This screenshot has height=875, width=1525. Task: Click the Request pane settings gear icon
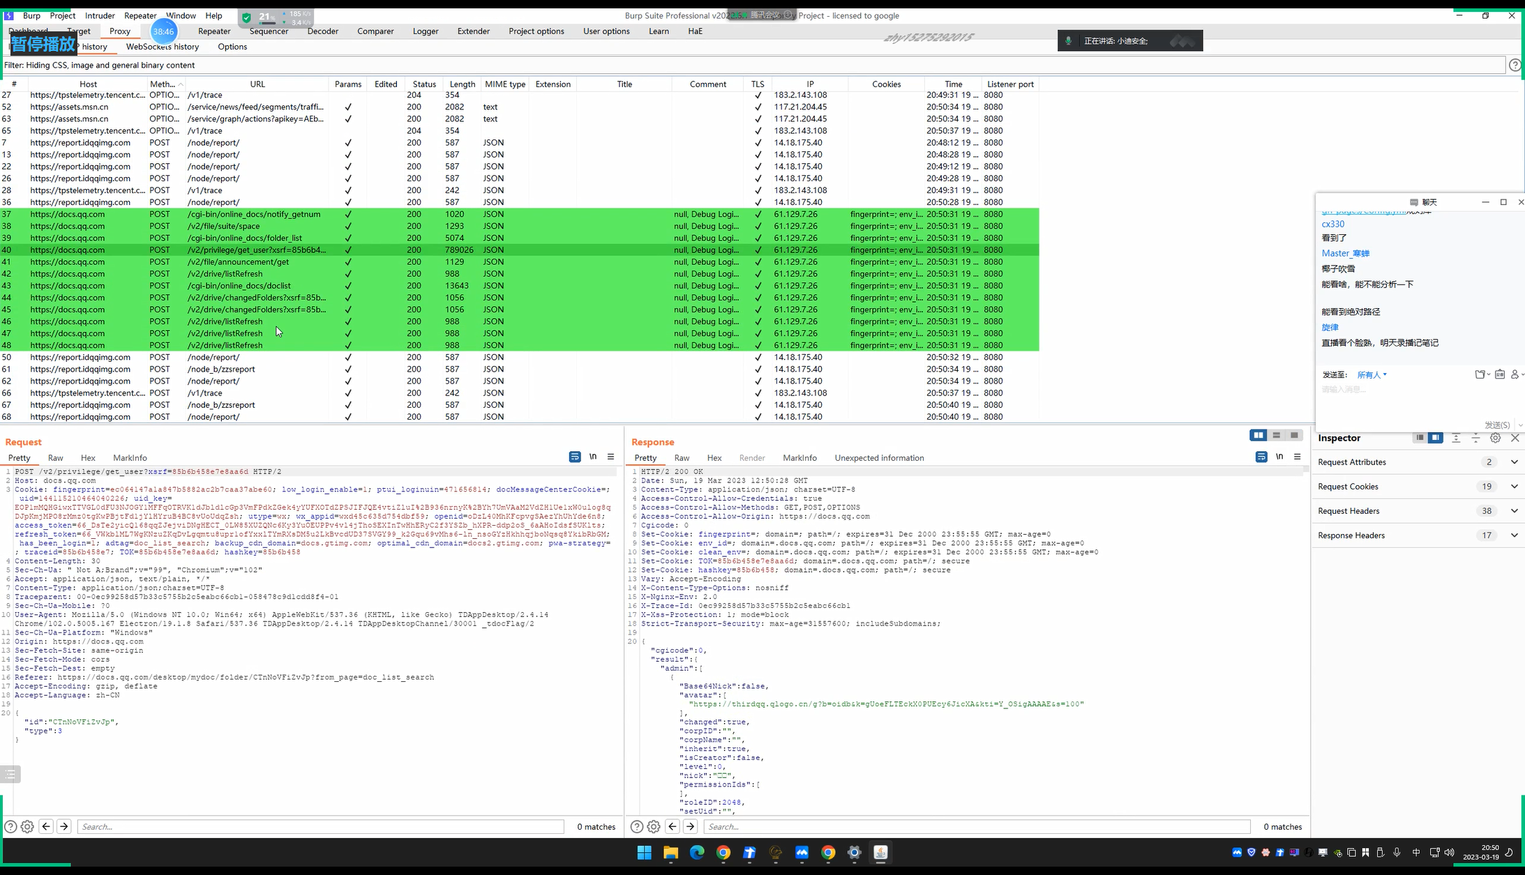pyautogui.click(x=27, y=826)
